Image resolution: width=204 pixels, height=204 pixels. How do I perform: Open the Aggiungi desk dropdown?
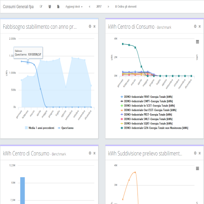coord(74,7)
